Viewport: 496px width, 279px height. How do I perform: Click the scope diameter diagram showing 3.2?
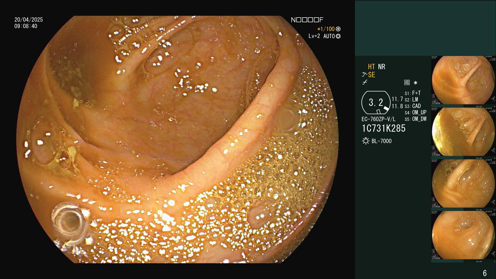pos(376,103)
